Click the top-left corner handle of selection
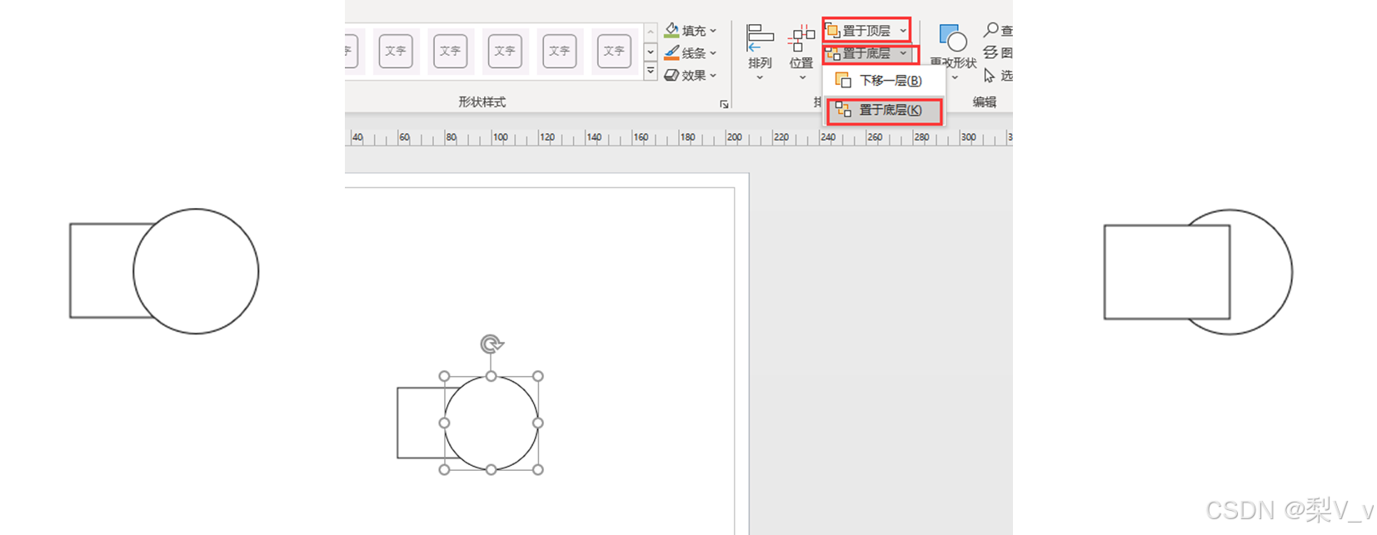The image size is (1377, 535). click(444, 376)
